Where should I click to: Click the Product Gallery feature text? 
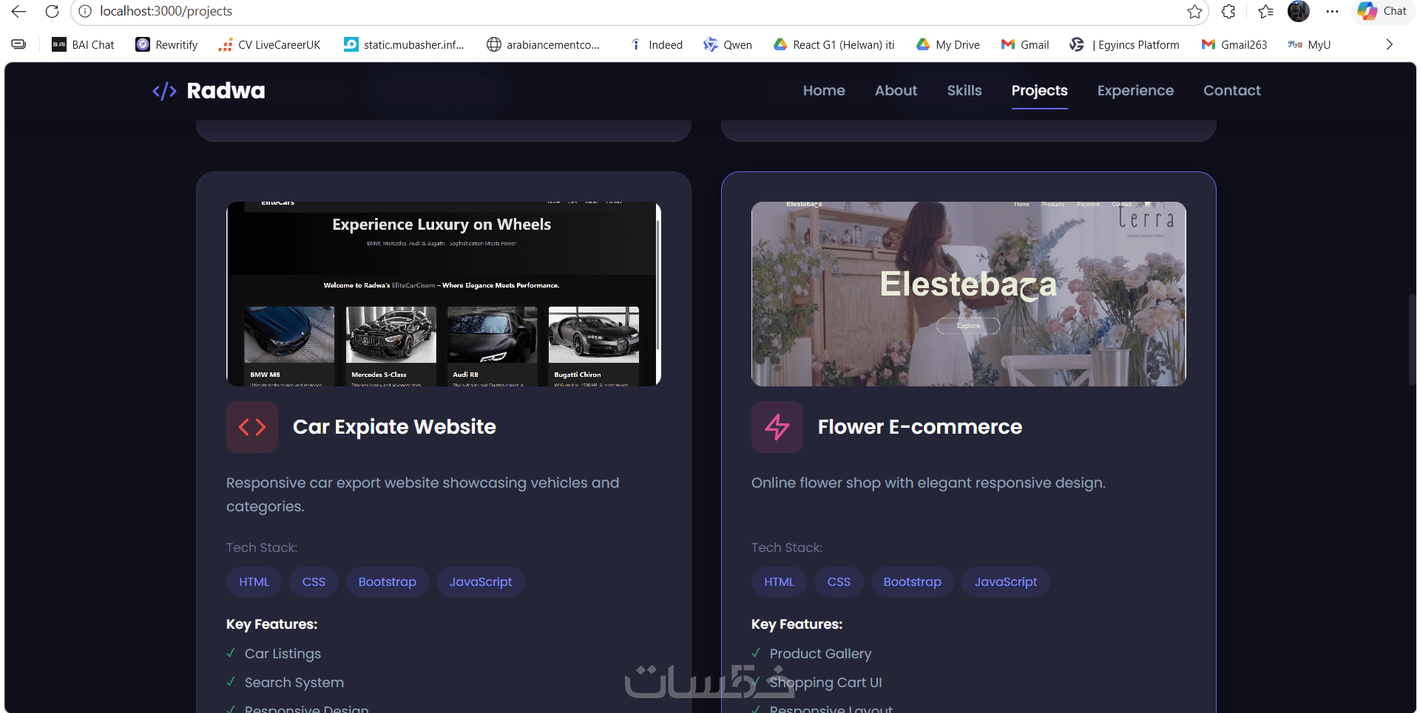pyautogui.click(x=821, y=654)
